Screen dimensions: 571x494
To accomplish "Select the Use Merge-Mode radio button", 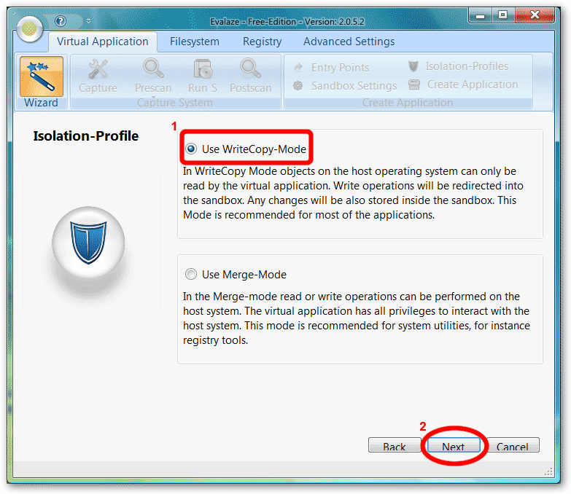I will pyautogui.click(x=191, y=274).
